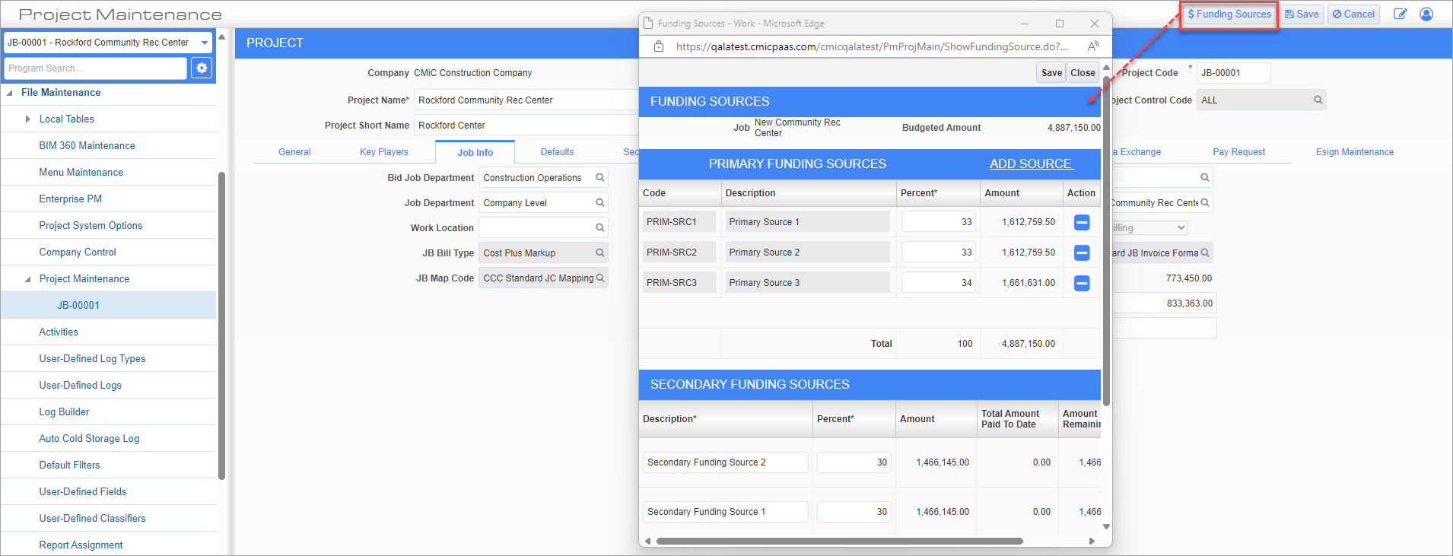Viewport: 1453px width, 556px height.
Task: Edit the Percent field for PRIM-SRC1
Action: 938,222
